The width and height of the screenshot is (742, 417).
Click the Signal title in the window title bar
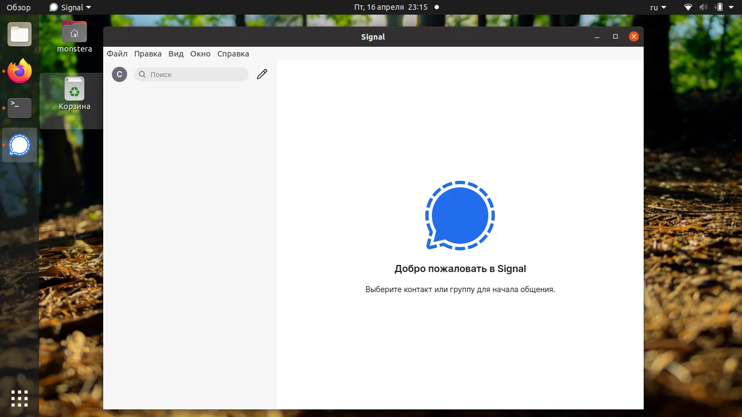[373, 37]
